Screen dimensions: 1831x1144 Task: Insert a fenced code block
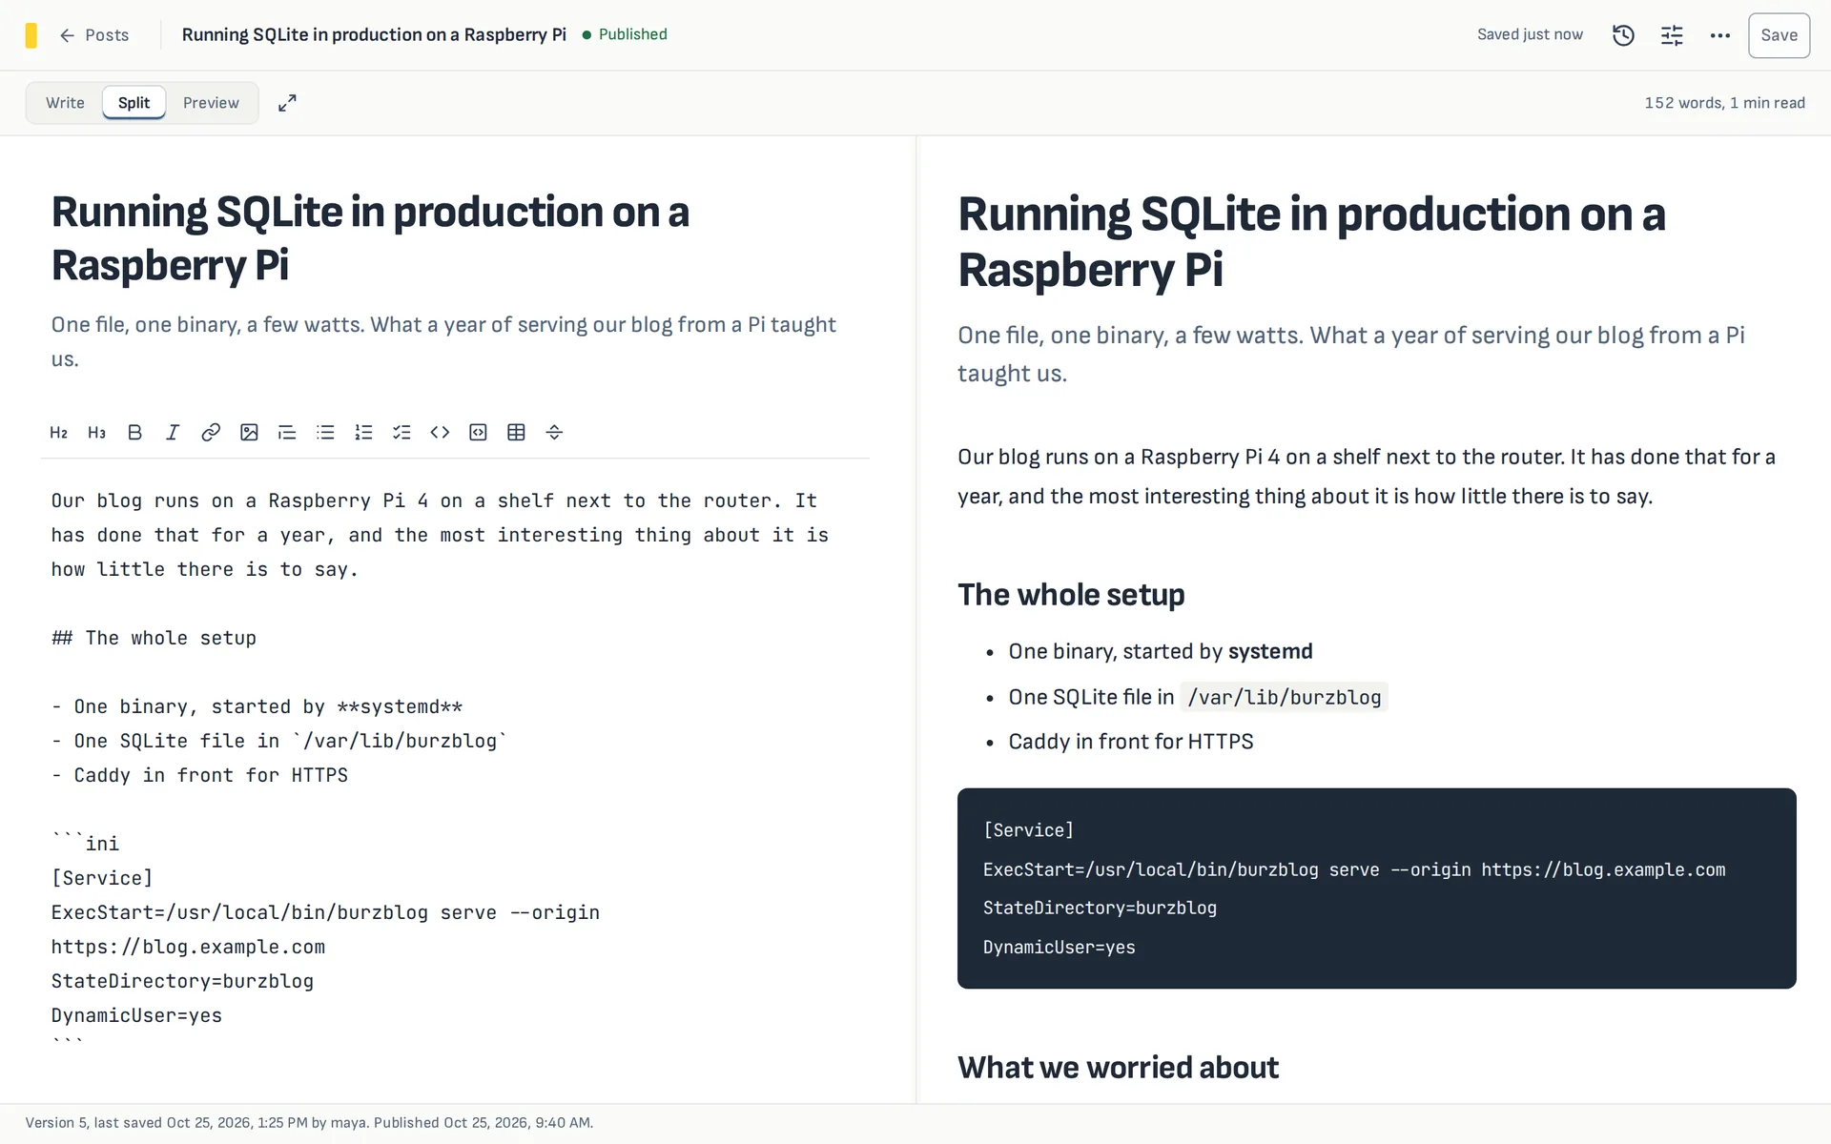(x=478, y=433)
